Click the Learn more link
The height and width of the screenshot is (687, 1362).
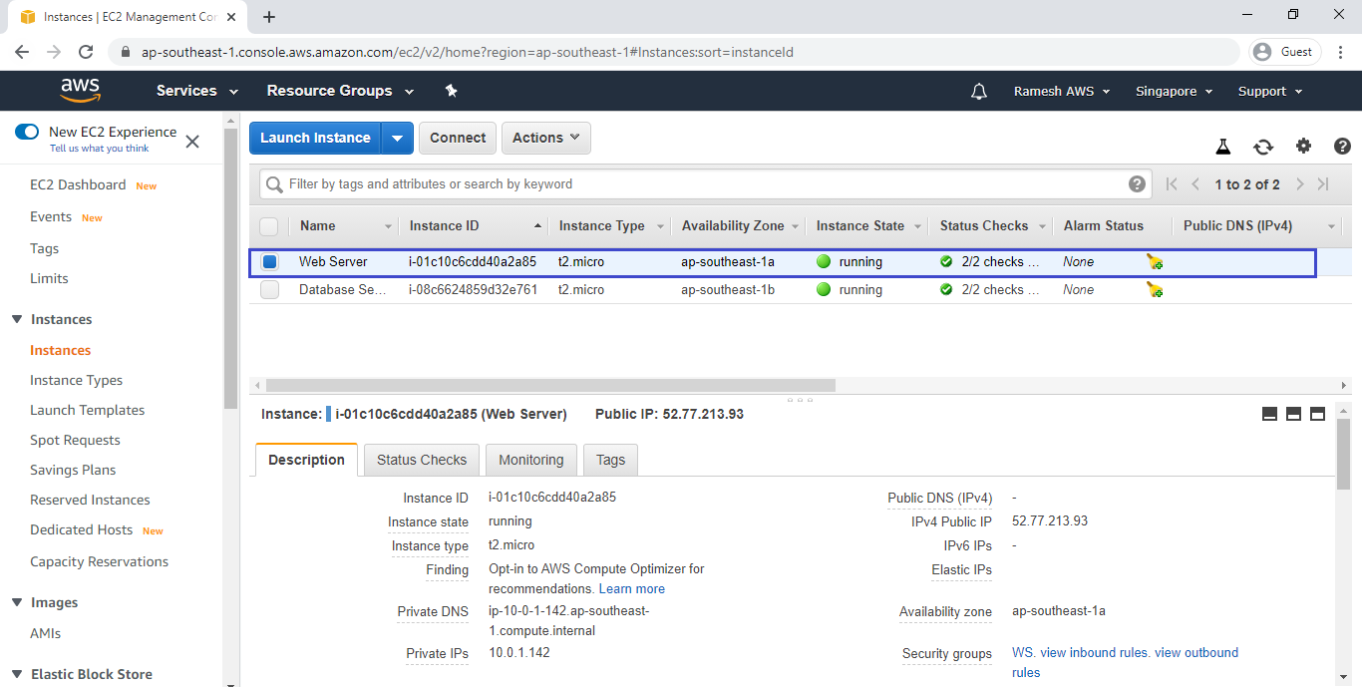[x=632, y=588]
